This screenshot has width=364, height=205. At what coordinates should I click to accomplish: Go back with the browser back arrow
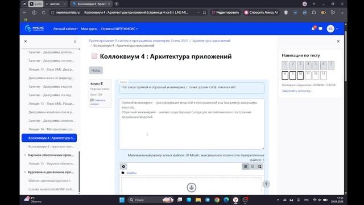click(25, 13)
